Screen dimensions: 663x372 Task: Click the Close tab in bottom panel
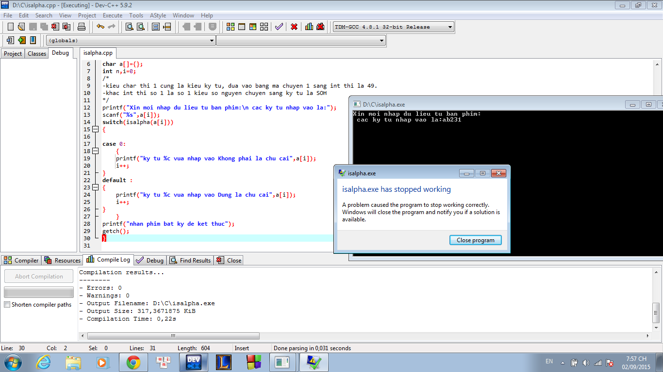pos(229,260)
